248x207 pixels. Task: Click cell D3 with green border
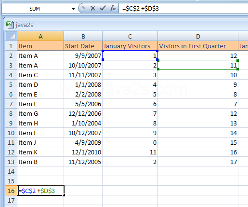point(198,65)
